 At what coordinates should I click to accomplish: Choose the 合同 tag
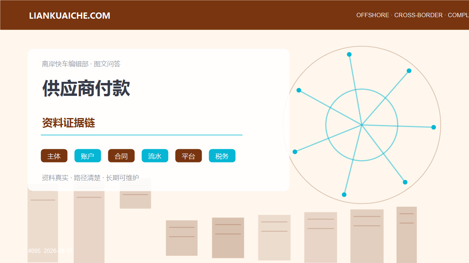[x=121, y=156]
